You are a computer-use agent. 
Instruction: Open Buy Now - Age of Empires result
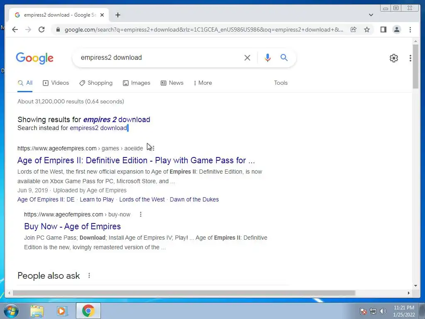tap(72, 226)
